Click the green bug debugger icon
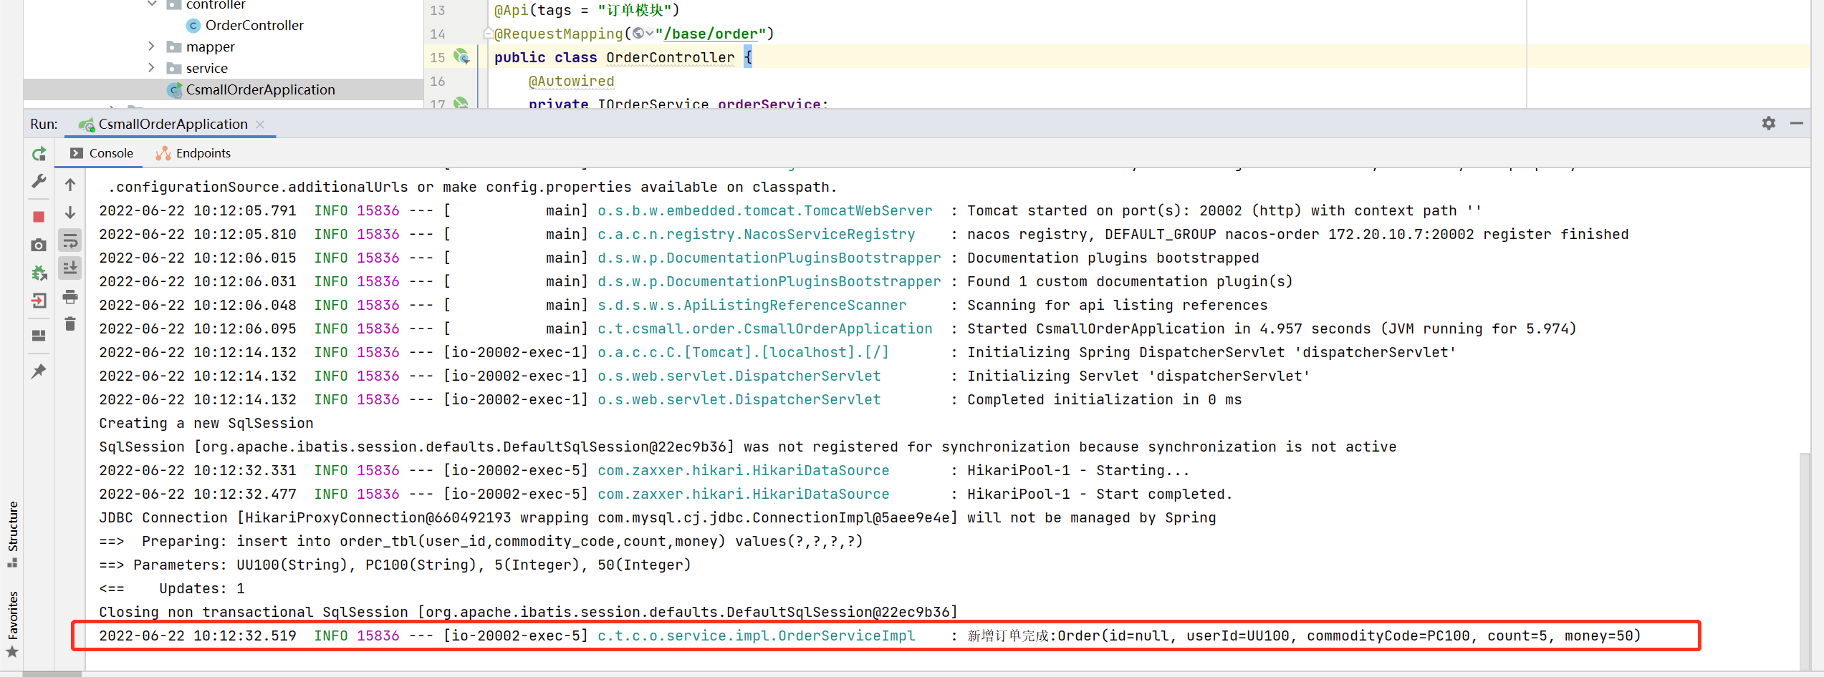 [39, 273]
